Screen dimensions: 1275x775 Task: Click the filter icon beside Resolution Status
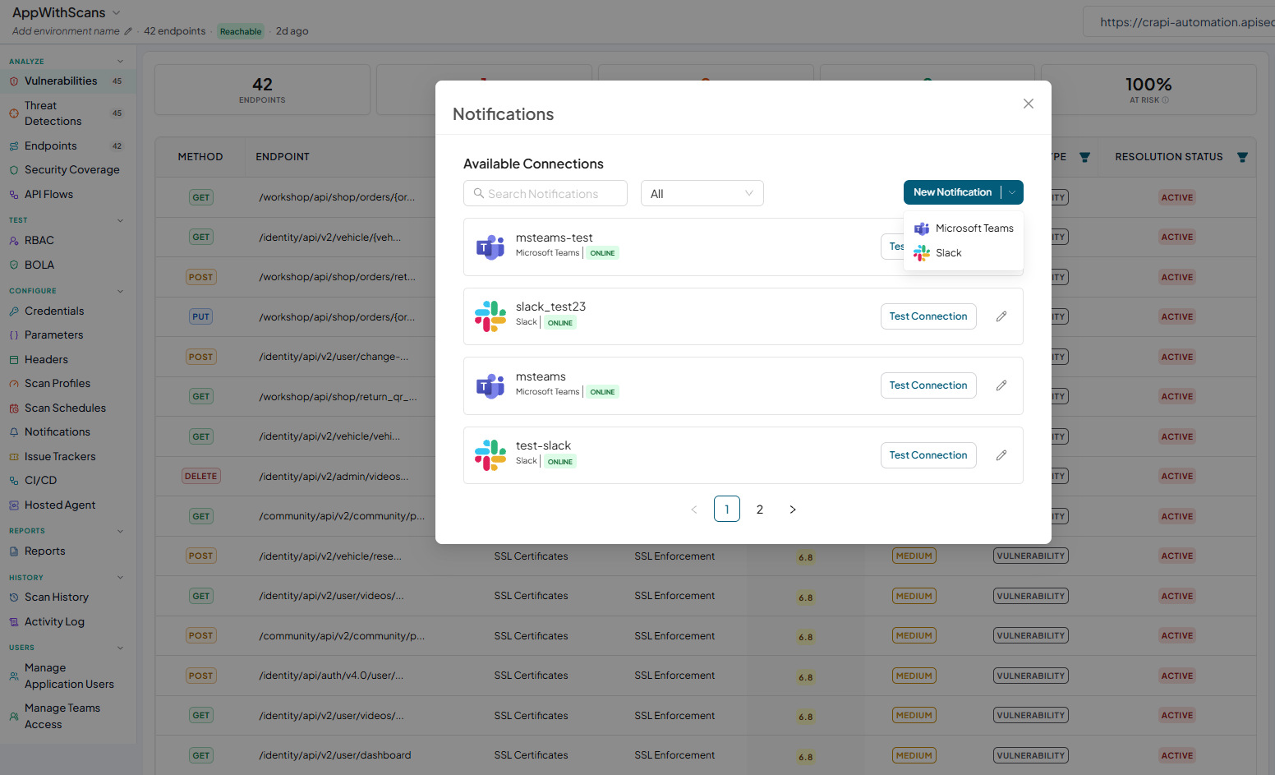pyautogui.click(x=1242, y=157)
